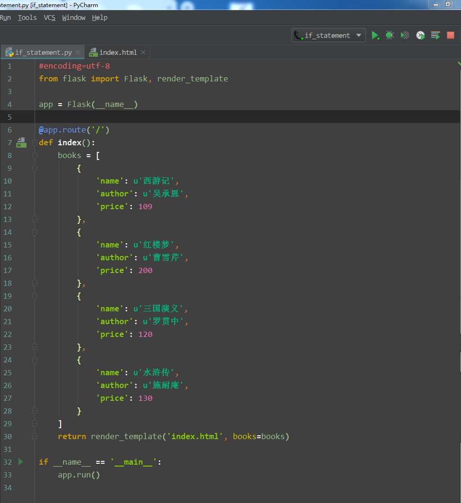Click 'render_template' in the import line
461x503 pixels.
click(193, 79)
